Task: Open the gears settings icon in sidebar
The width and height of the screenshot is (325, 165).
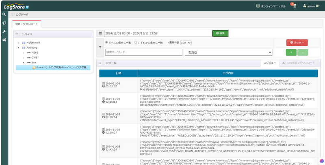Action: [x=4, y=40]
